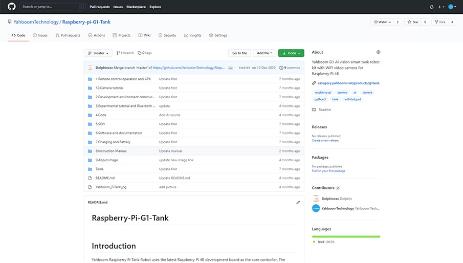Open the README.md file
This screenshot has height=263, width=463.
(x=105, y=178)
